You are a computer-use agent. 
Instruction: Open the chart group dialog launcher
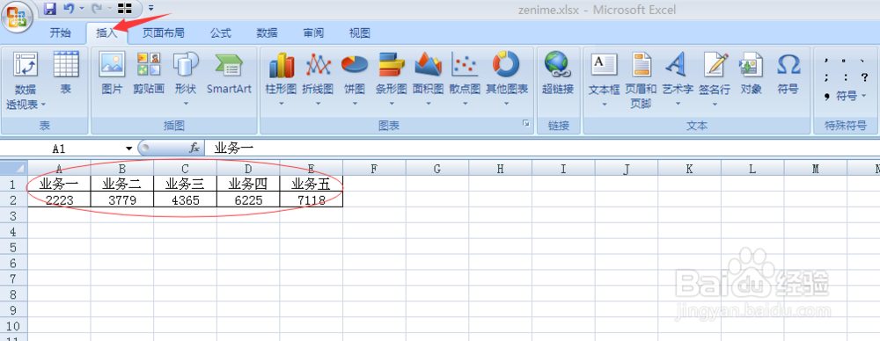point(526,123)
